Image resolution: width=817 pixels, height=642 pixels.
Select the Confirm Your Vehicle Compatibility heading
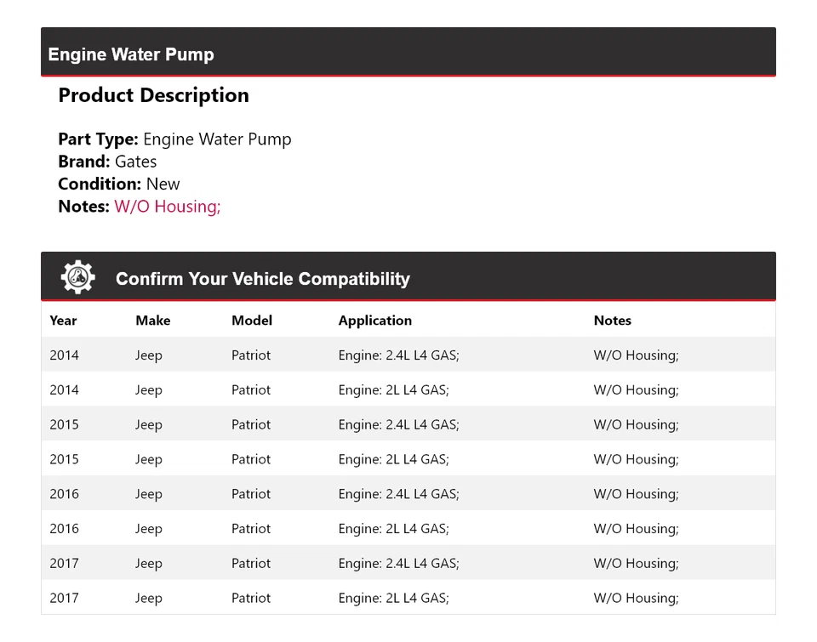click(x=262, y=279)
